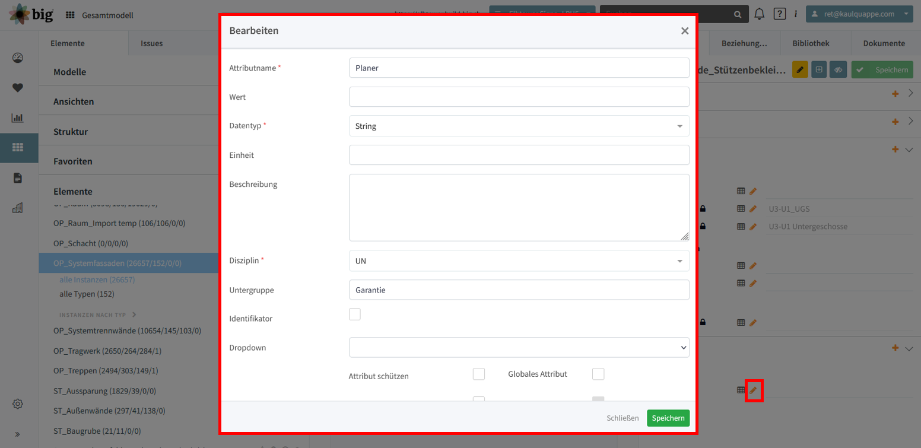This screenshot has height=448, width=921.
Task: Open the notifications bell icon
Action: click(x=759, y=14)
